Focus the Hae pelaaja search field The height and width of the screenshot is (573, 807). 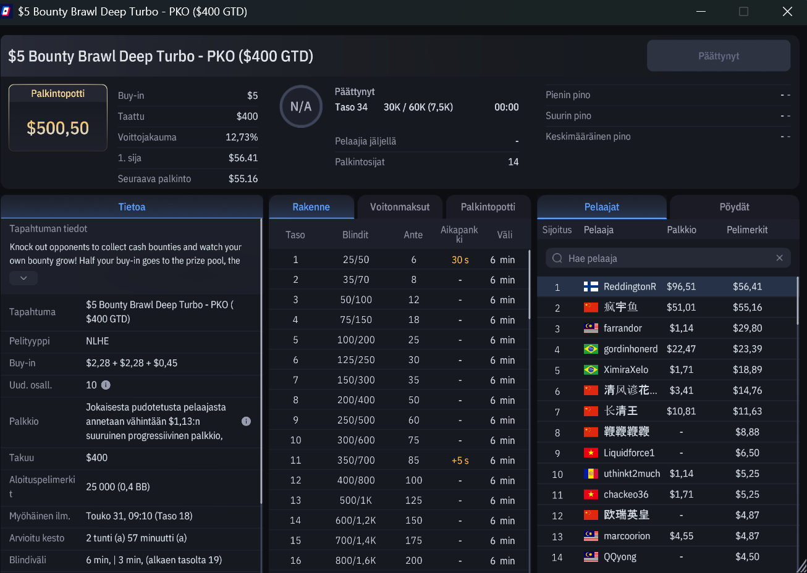[x=668, y=258]
